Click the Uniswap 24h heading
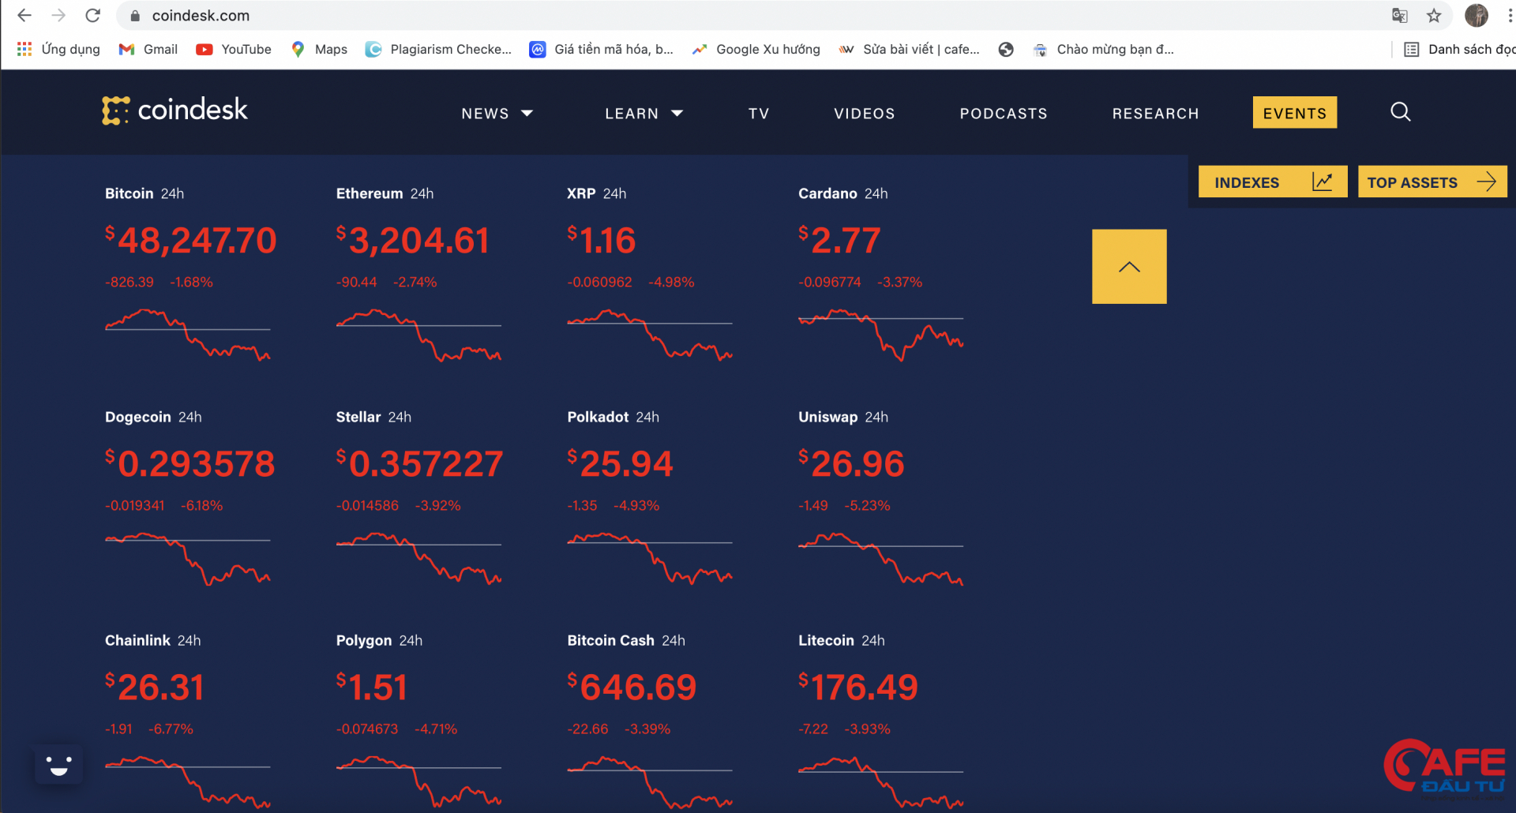This screenshot has width=1516, height=813. [x=842, y=417]
